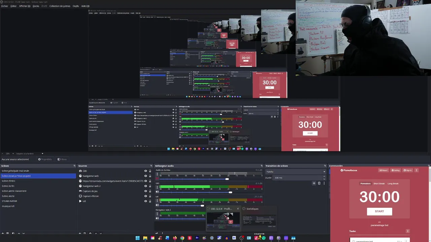431x242 pixels.
Task: Toggle lock on Capture de jeu source
Action: 150,191
